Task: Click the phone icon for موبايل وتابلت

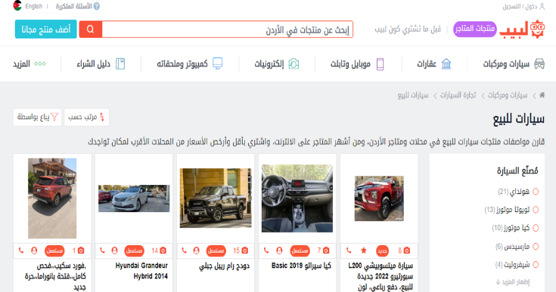Action: coord(380,64)
